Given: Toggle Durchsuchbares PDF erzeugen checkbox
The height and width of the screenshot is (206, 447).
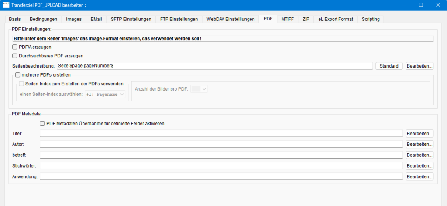Looking at the screenshot, I should click(x=15, y=56).
